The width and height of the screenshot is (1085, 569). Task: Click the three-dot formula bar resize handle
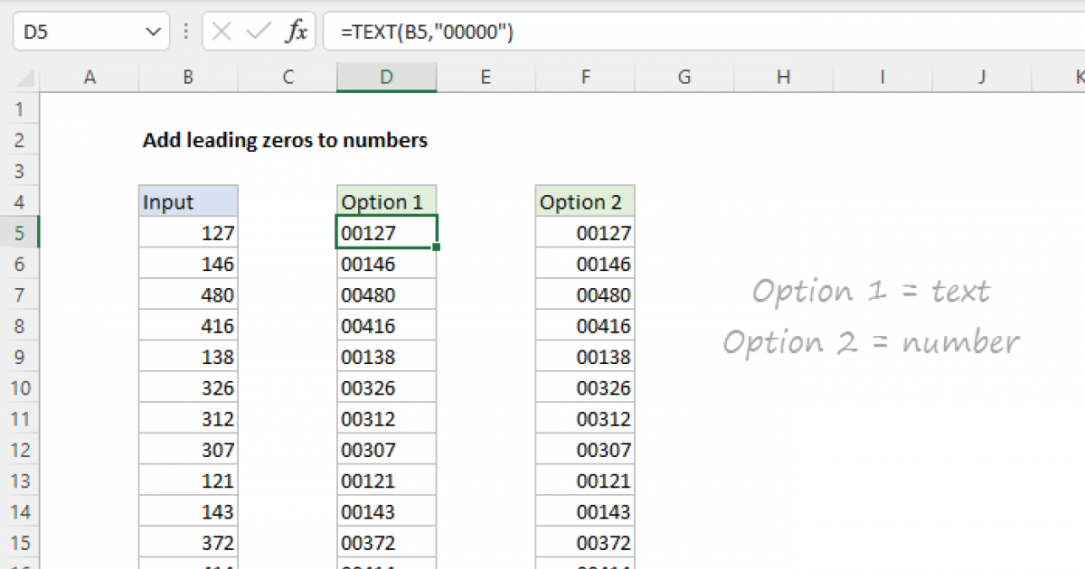[x=186, y=33]
